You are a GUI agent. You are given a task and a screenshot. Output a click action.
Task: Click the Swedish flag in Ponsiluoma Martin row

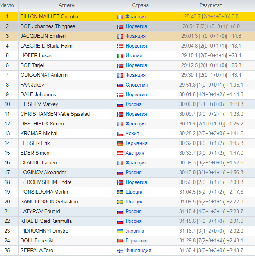120,192
